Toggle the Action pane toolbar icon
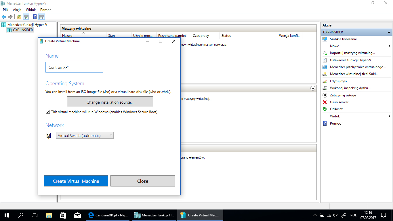This screenshot has height=221, width=393. pyautogui.click(x=41, y=17)
